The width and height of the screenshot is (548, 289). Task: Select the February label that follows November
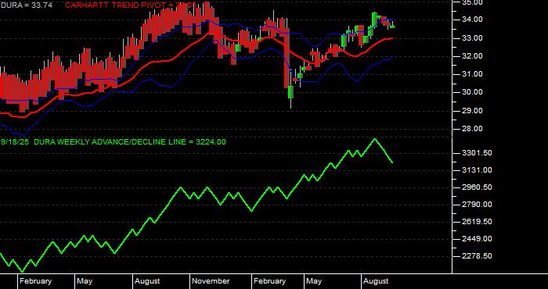click(x=269, y=281)
